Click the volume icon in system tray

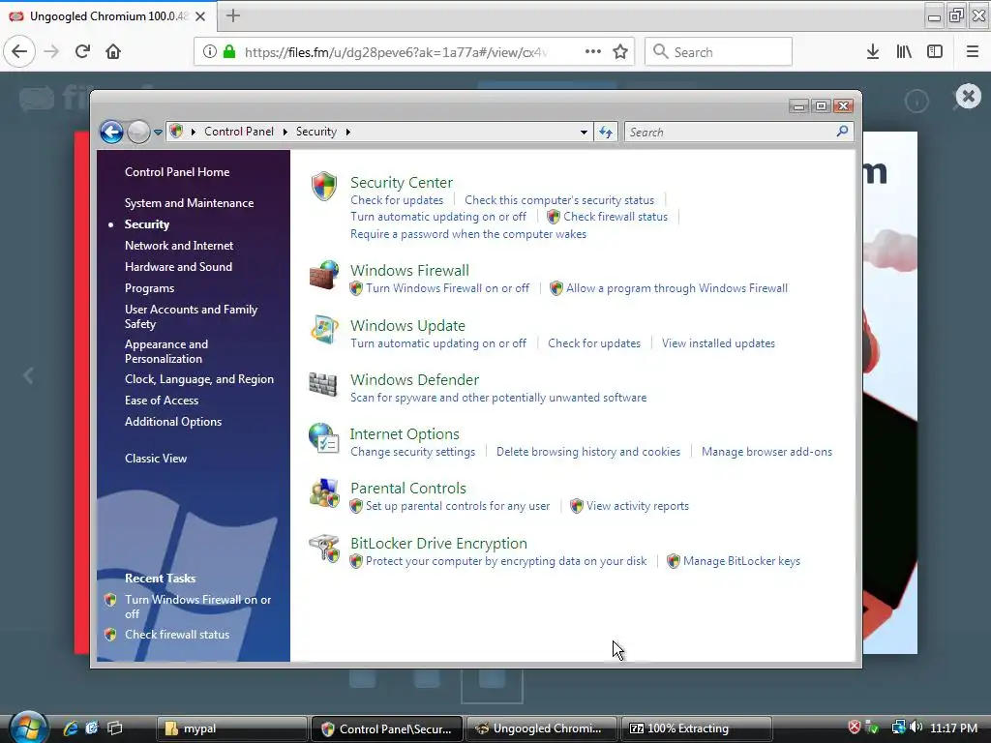916,728
